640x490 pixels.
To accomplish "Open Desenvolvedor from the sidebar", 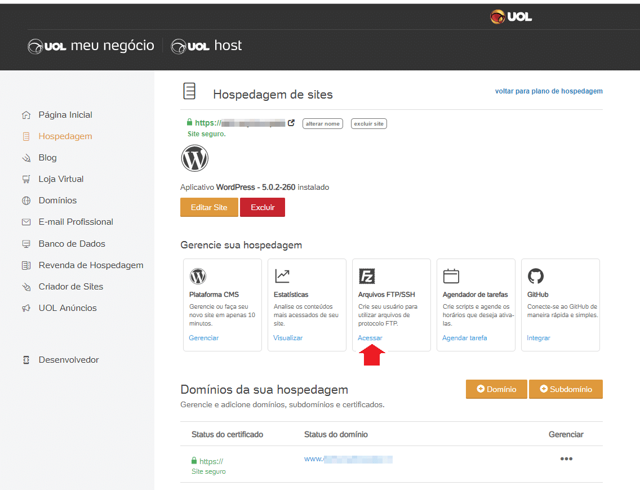I will [x=69, y=360].
